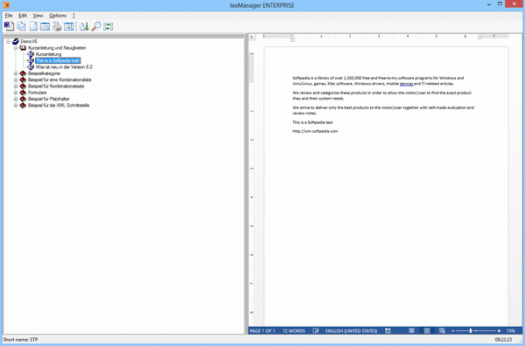Select Beispiel für die XML Schnittstelle label

click(59, 106)
